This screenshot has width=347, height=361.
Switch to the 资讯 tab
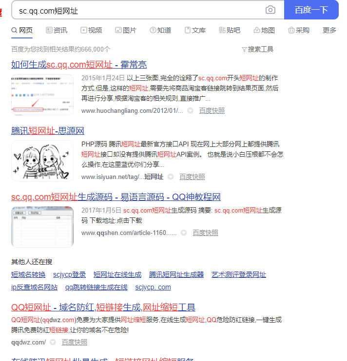[57, 30]
